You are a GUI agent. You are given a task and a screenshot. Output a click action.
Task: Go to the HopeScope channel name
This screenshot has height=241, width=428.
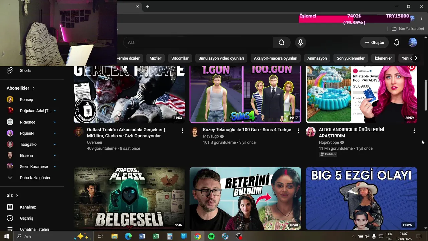329,142
